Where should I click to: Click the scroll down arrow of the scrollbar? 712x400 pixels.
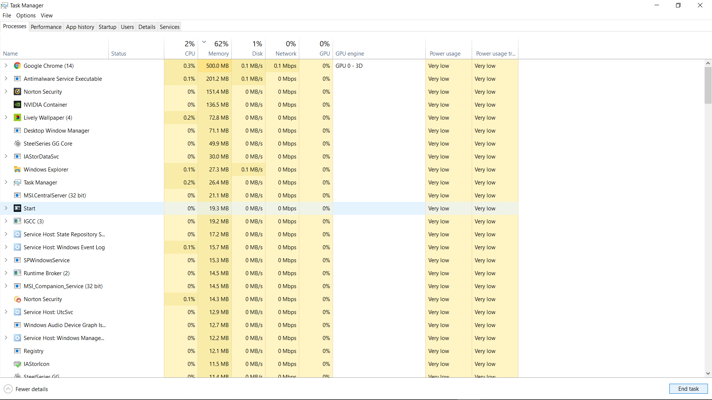708,374
